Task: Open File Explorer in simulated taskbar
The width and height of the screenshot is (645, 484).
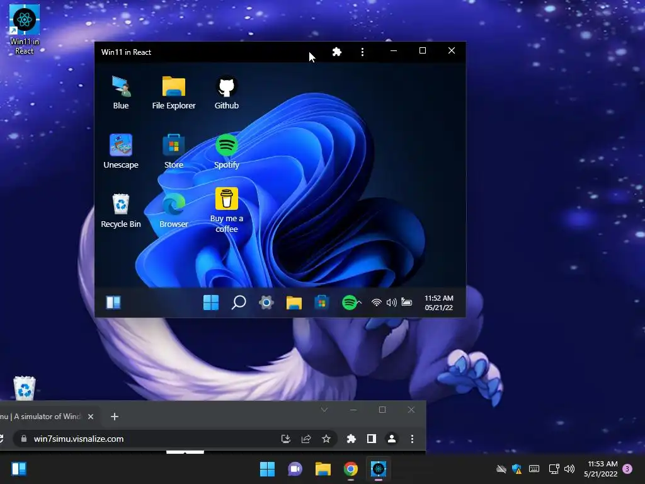Action: tap(294, 302)
